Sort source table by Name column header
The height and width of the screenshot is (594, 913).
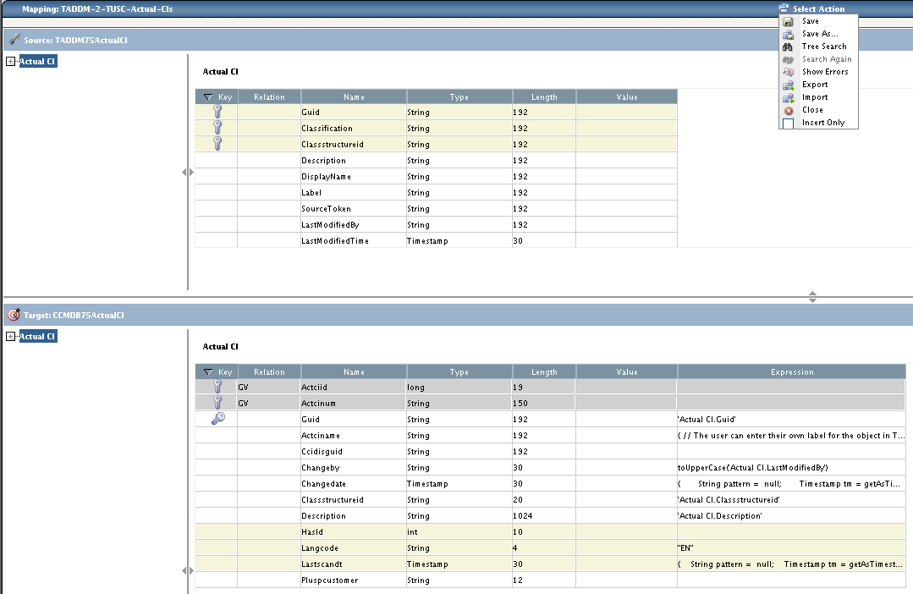tap(354, 96)
